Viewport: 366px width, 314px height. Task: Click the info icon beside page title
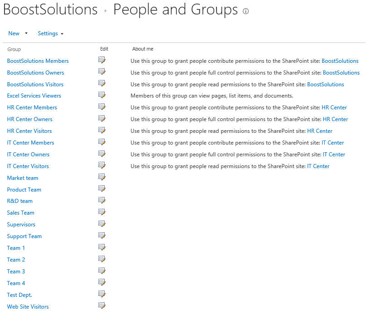point(246,11)
